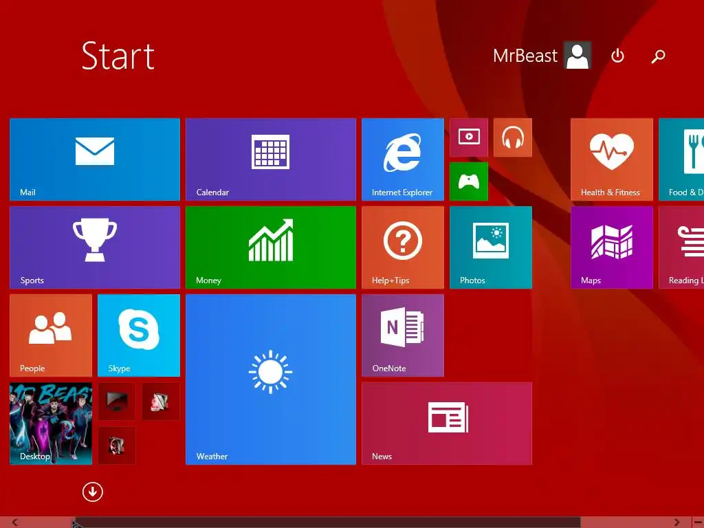Open the small tile below the monitor tile
Screen dimensions: 704x528
pos(117,445)
